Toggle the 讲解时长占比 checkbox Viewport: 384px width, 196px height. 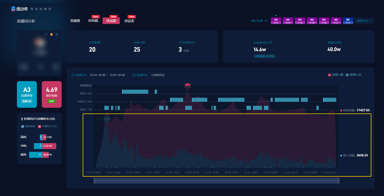pyautogui.click(x=39, y=126)
